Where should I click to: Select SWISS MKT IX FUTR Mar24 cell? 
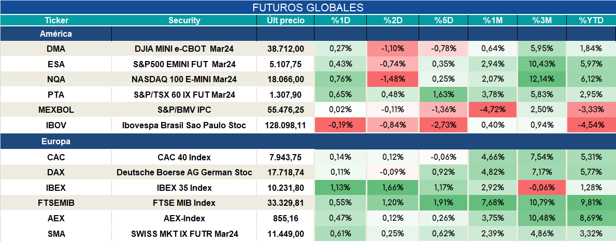(x=184, y=234)
